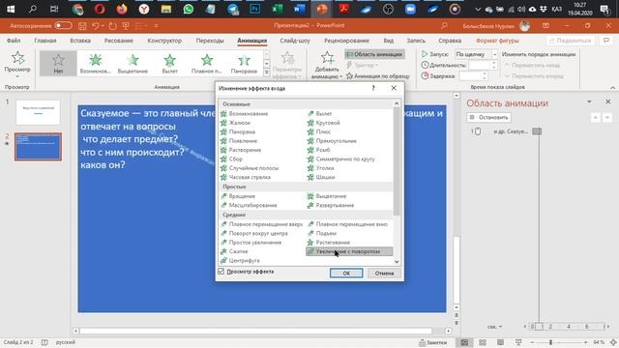This screenshot has height=348, width=619.
Task: Open the Просмотр dropdown arrow
Action: (17, 76)
